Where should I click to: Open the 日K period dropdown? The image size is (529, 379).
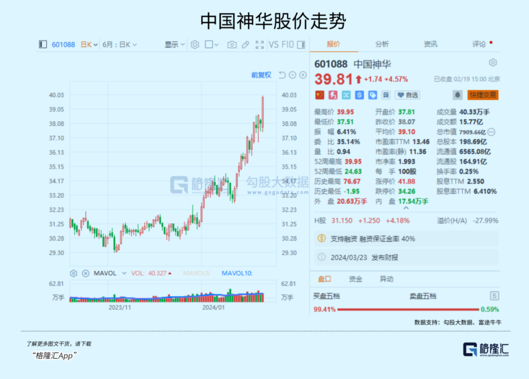[89, 45]
